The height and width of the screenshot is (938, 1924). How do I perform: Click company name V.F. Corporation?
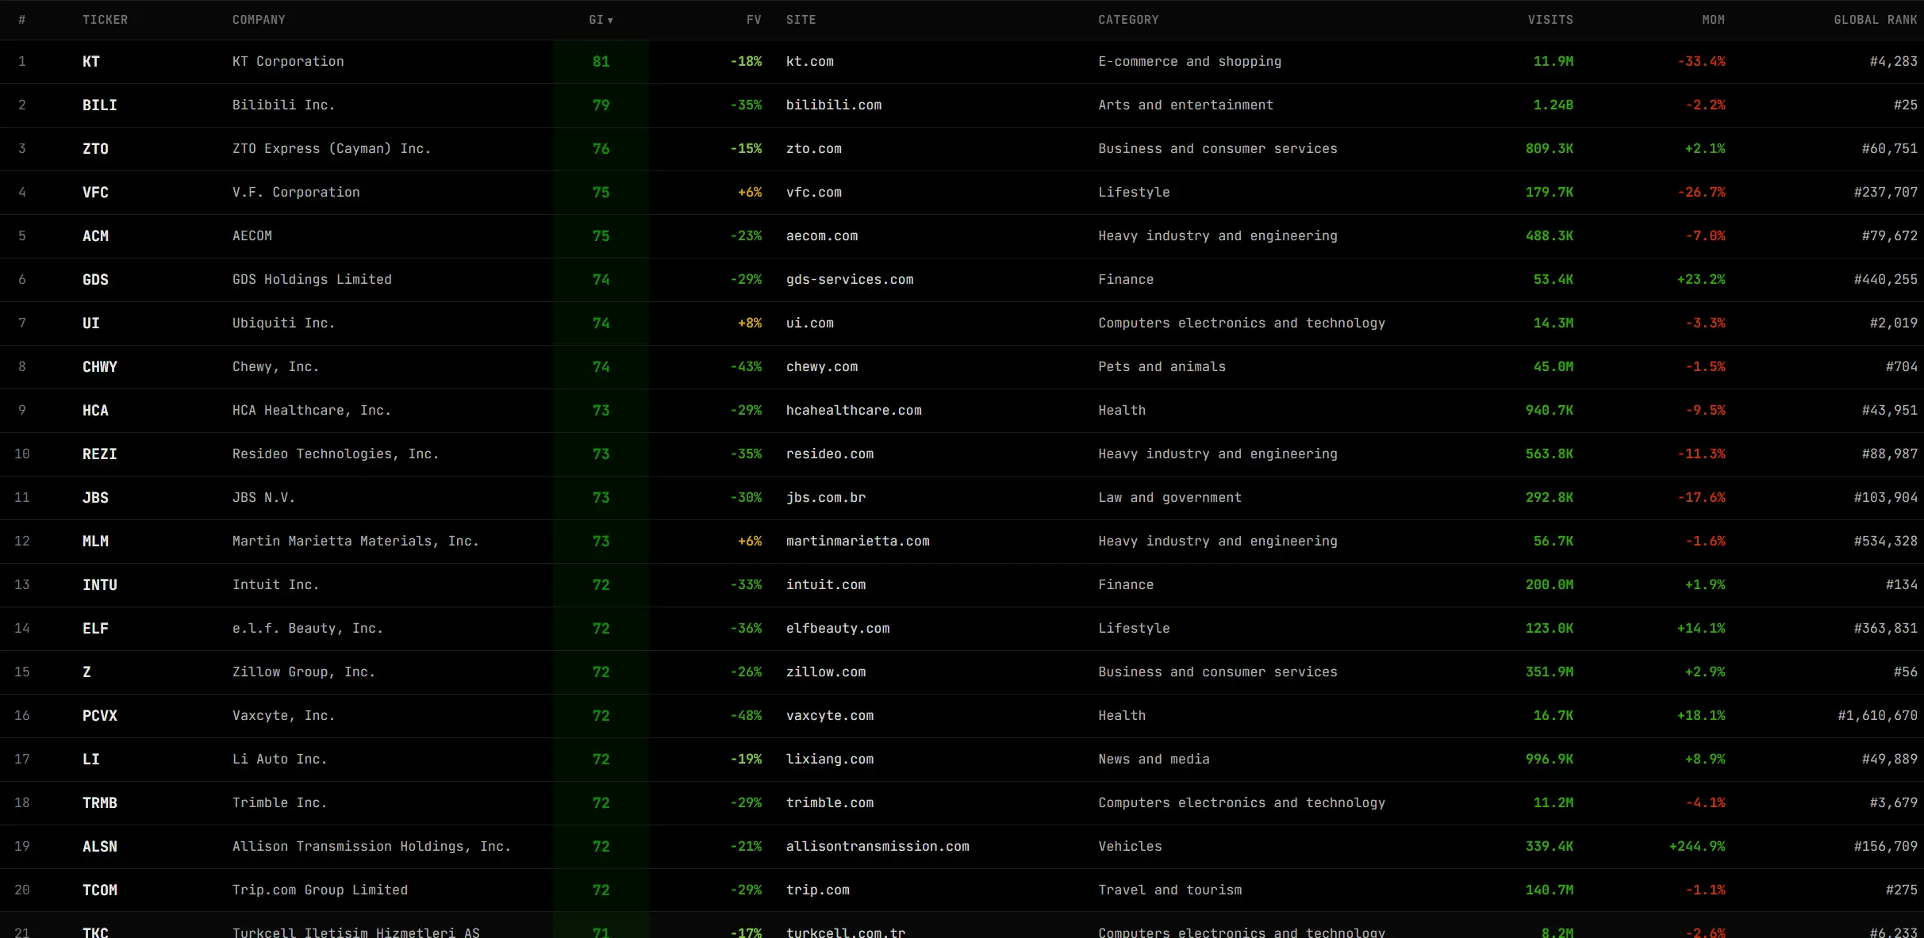296,193
